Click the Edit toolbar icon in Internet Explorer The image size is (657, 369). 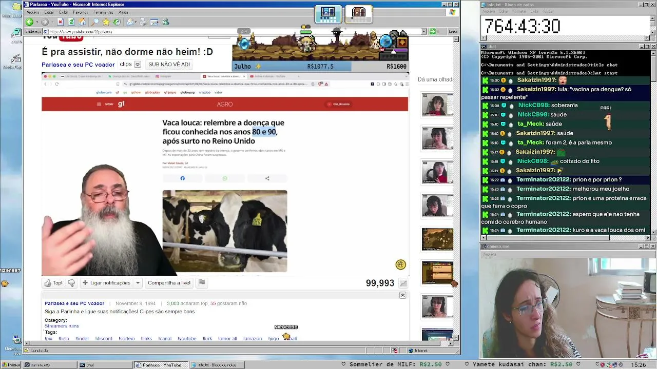click(154, 22)
